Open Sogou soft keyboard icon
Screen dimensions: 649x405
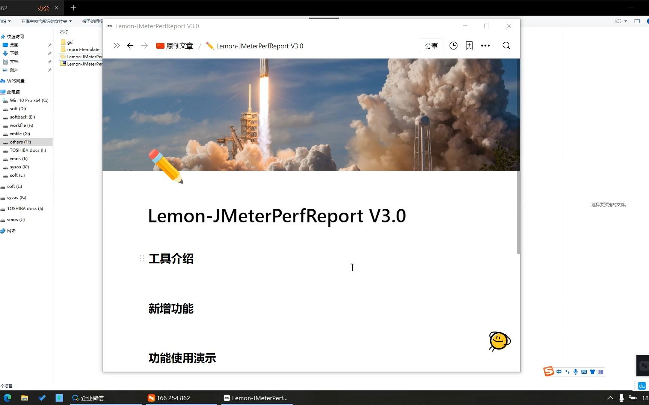coord(584,372)
